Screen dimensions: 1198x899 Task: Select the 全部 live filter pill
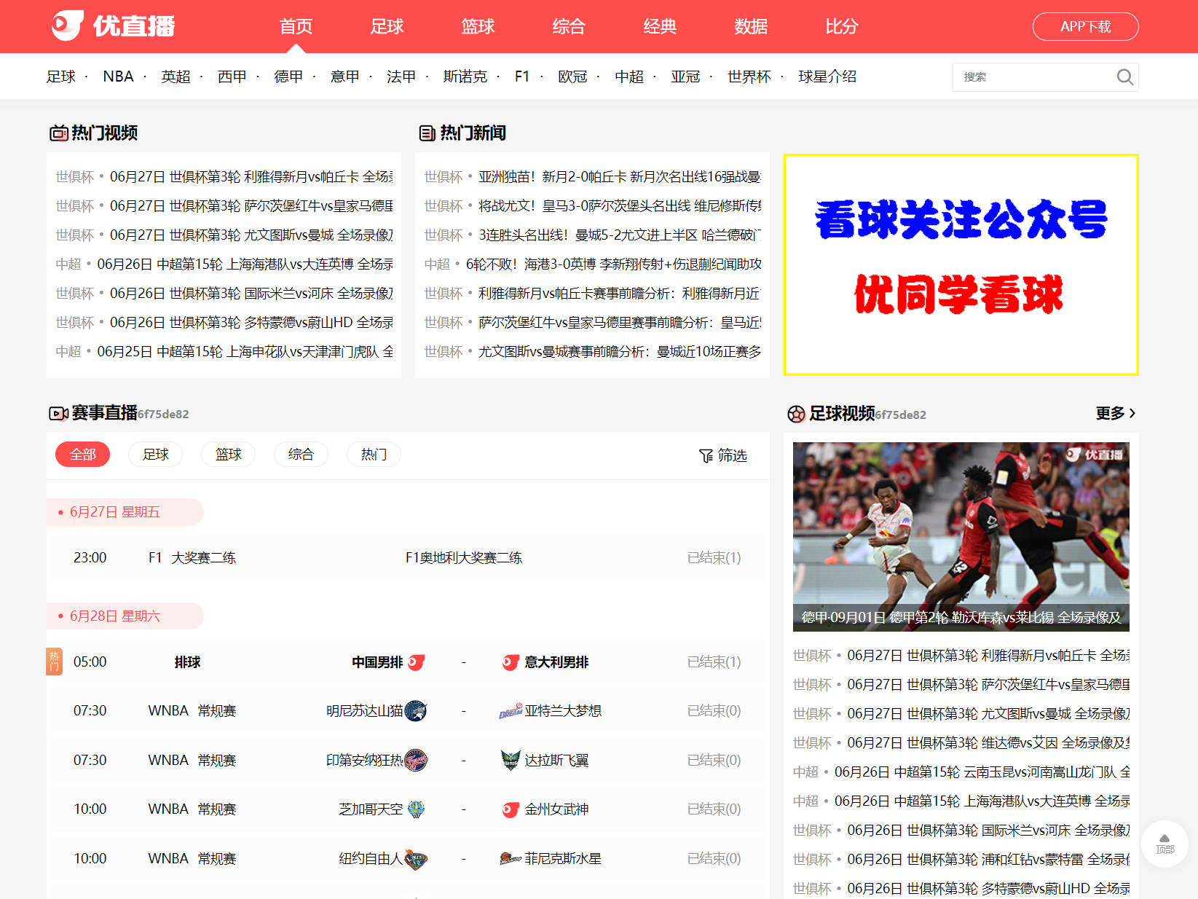tap(82, 455)
